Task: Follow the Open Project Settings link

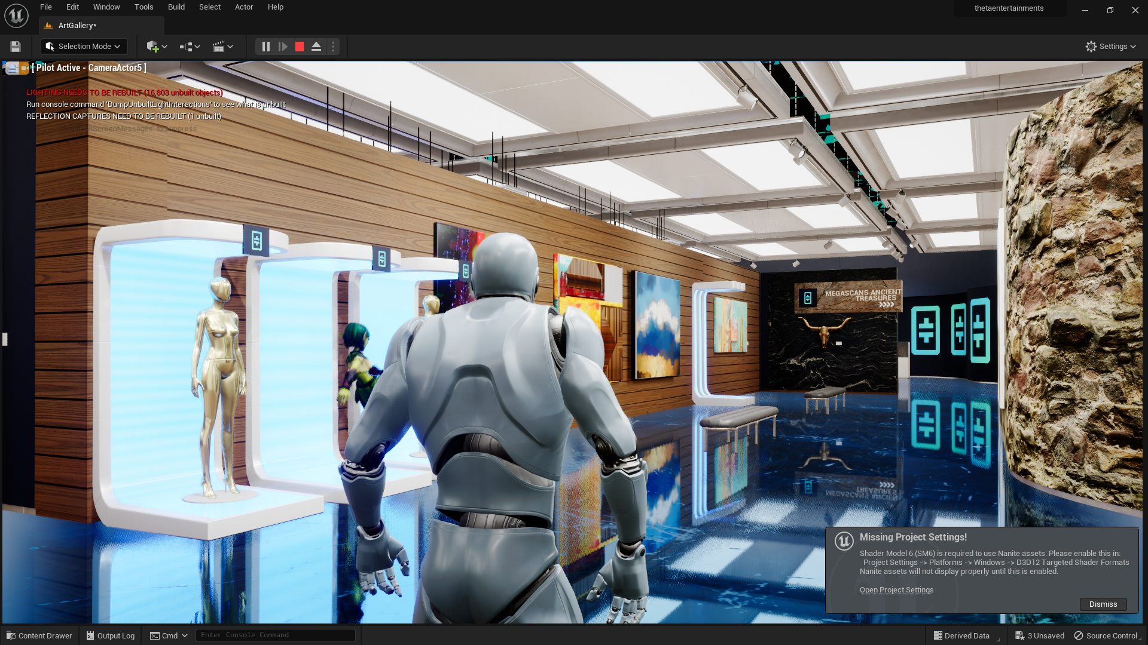Action: (896, 590)
